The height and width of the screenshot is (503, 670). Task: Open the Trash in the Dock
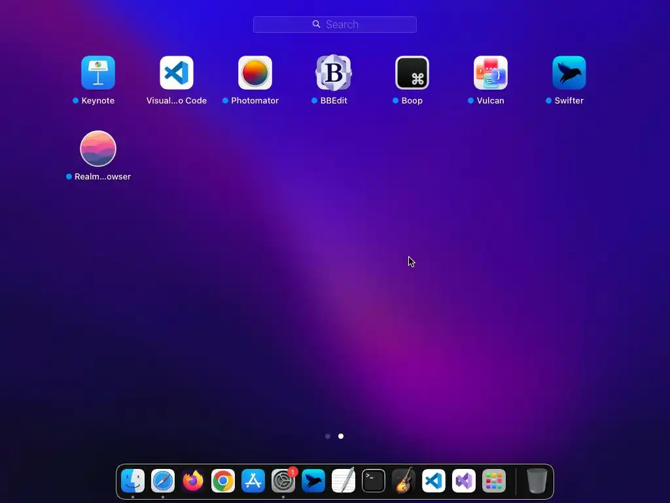pyautogui.click(x=537, y=481)
